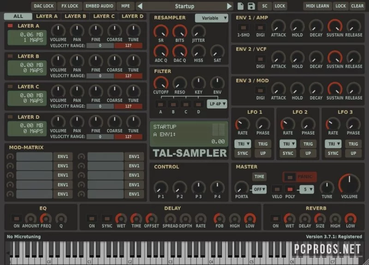Open LFO 3 TRI waveform dropdown

333,144
